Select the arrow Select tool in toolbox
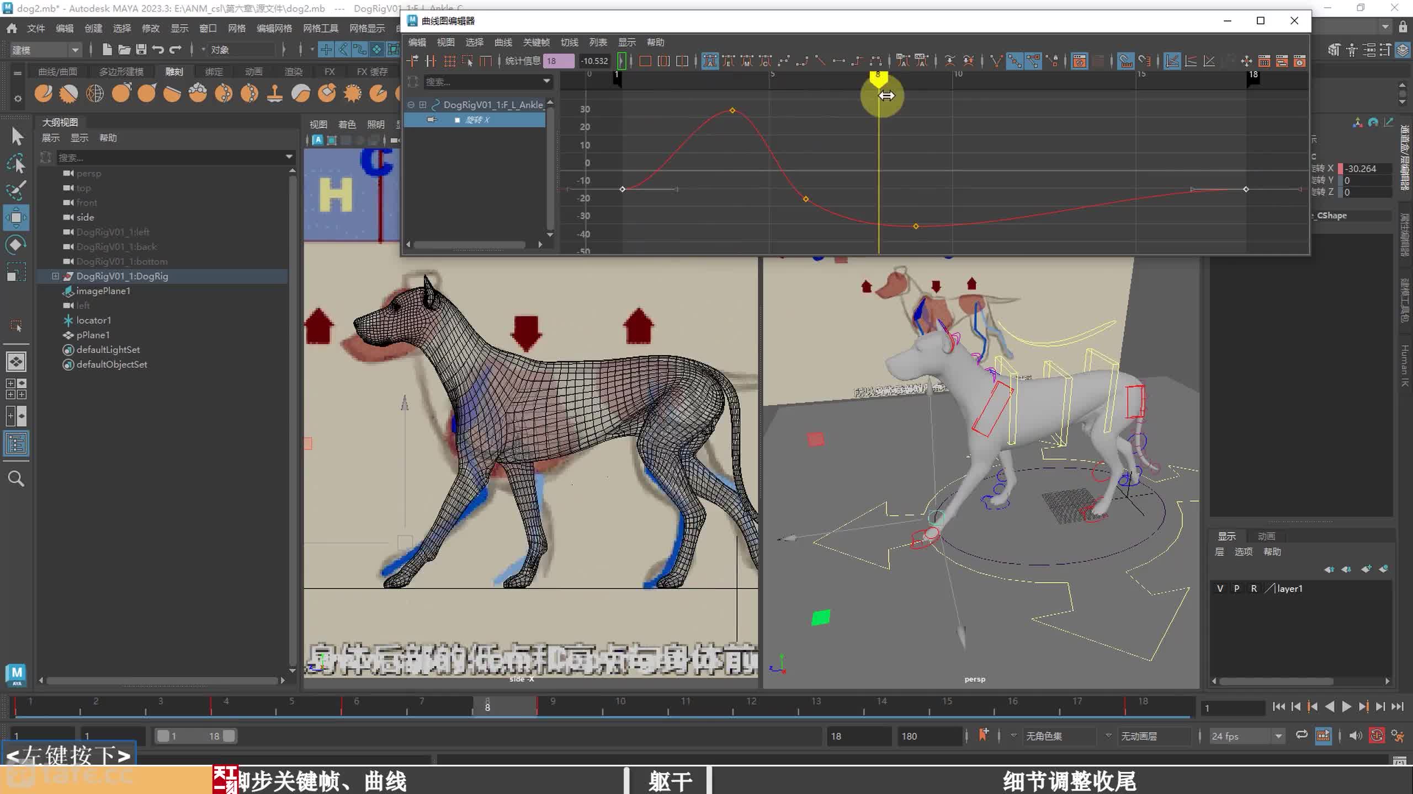1413x794 pixels. tap(17, 136)
